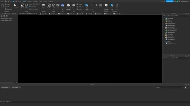Click the Lock tool in Edit section

tap(80, 7)
